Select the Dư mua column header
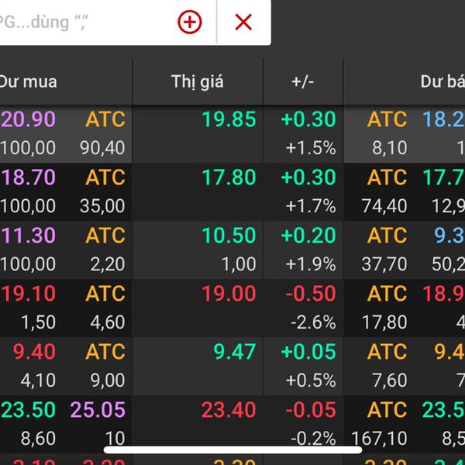465x465 pixels. point(28,81)
